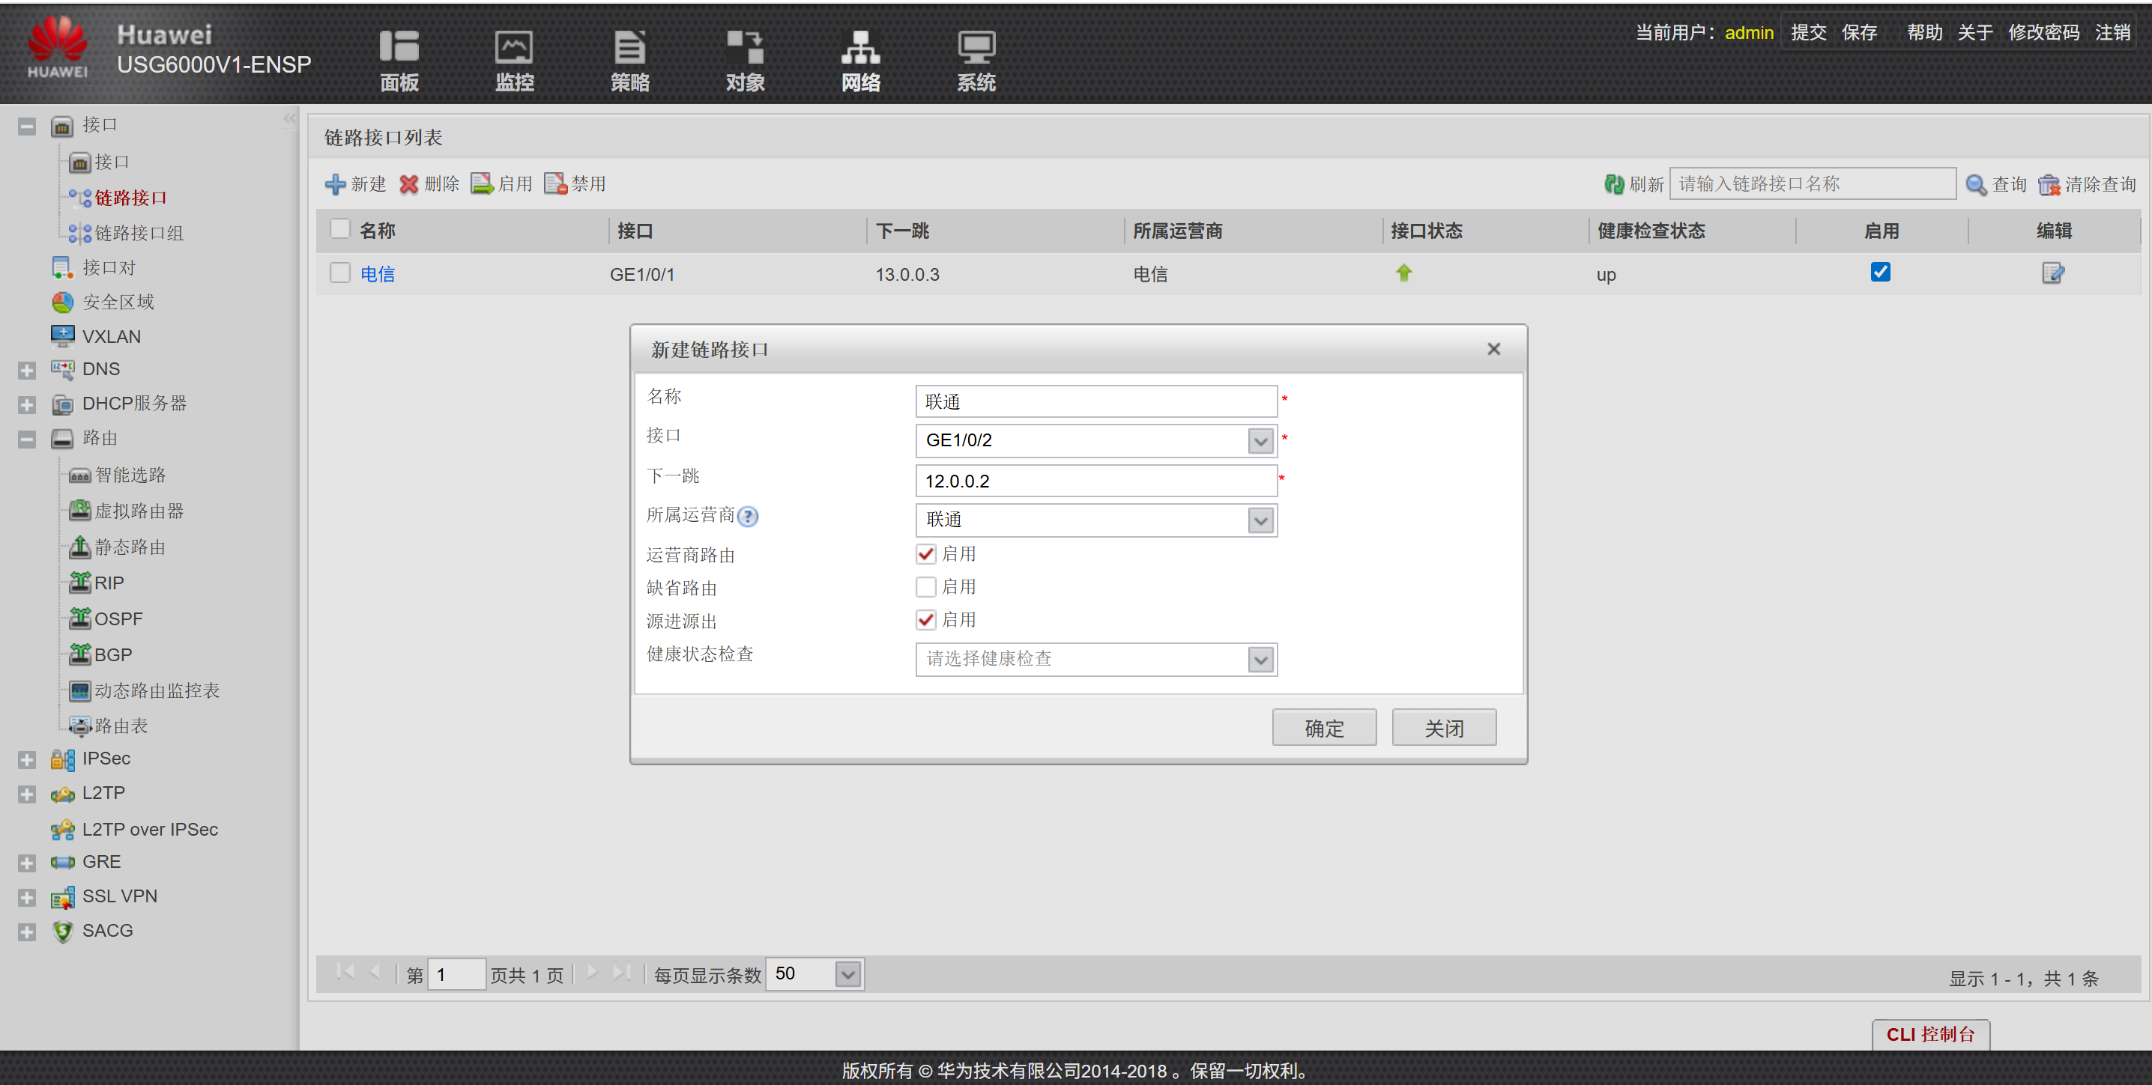Screen dimensions: 2152x1085
Task: Open the 接口 GE1/0/2 dropdown
Action: coord(1260,441)
